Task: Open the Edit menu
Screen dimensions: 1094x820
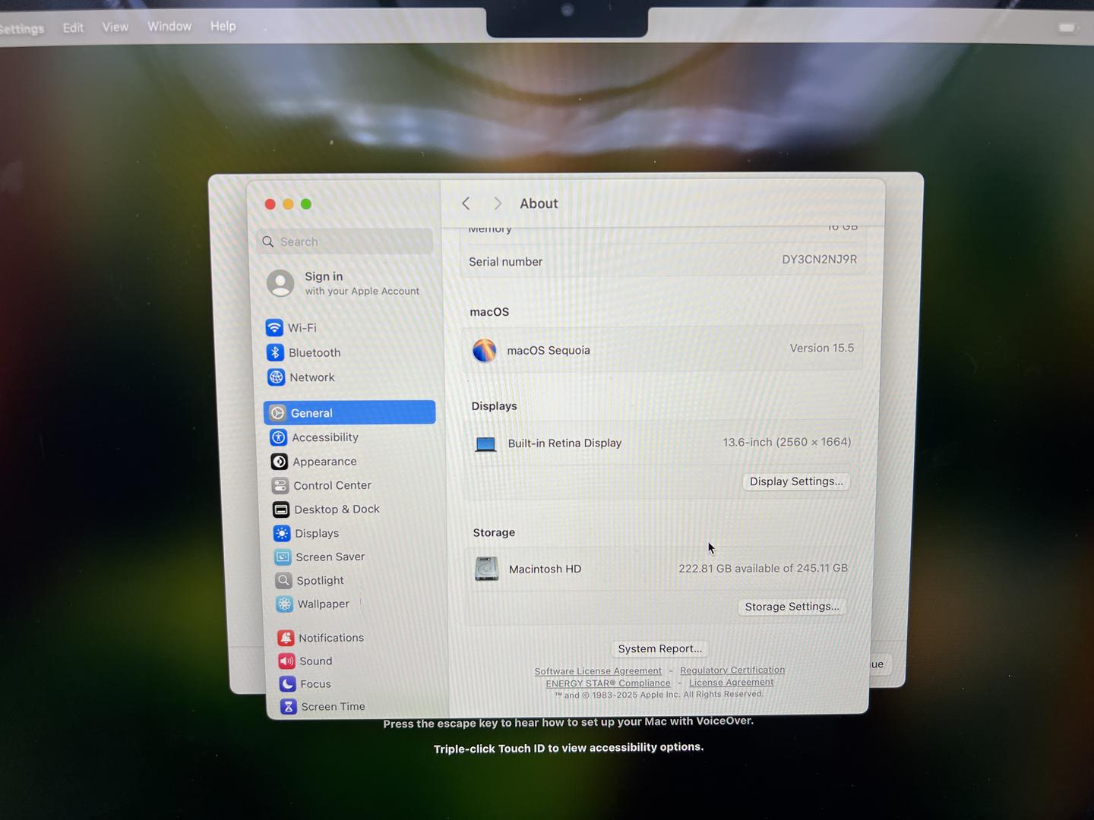Action: (73, 27)
